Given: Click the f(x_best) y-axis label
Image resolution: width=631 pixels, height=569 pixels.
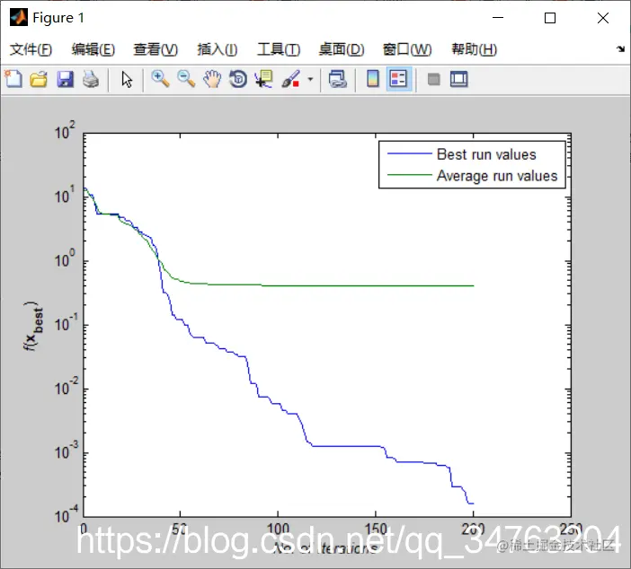Looking at the screenshot, I should [x=33, y=326].
